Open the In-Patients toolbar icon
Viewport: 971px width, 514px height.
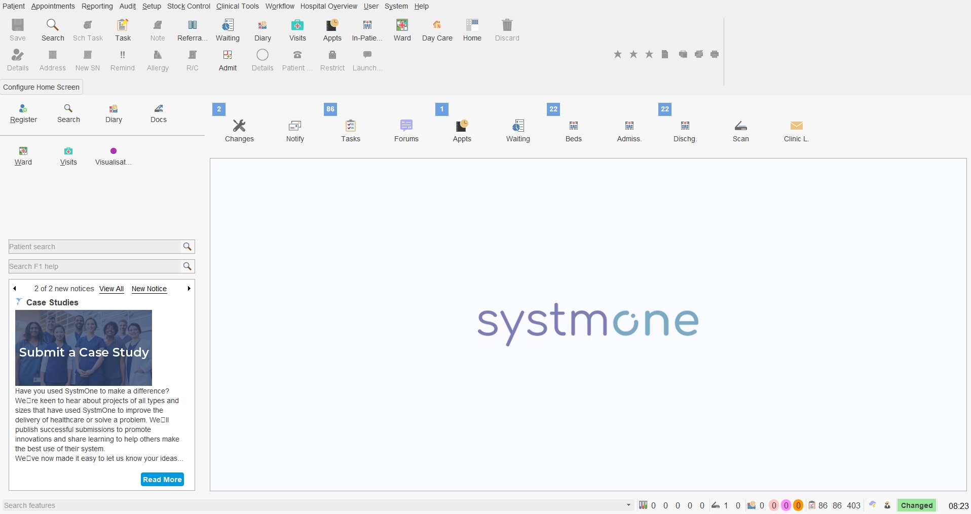[367, 30]
